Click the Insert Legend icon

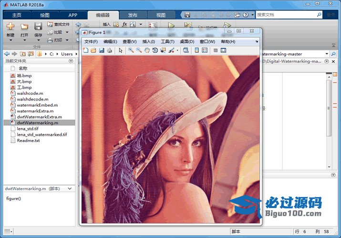click(x=205, y=50)
